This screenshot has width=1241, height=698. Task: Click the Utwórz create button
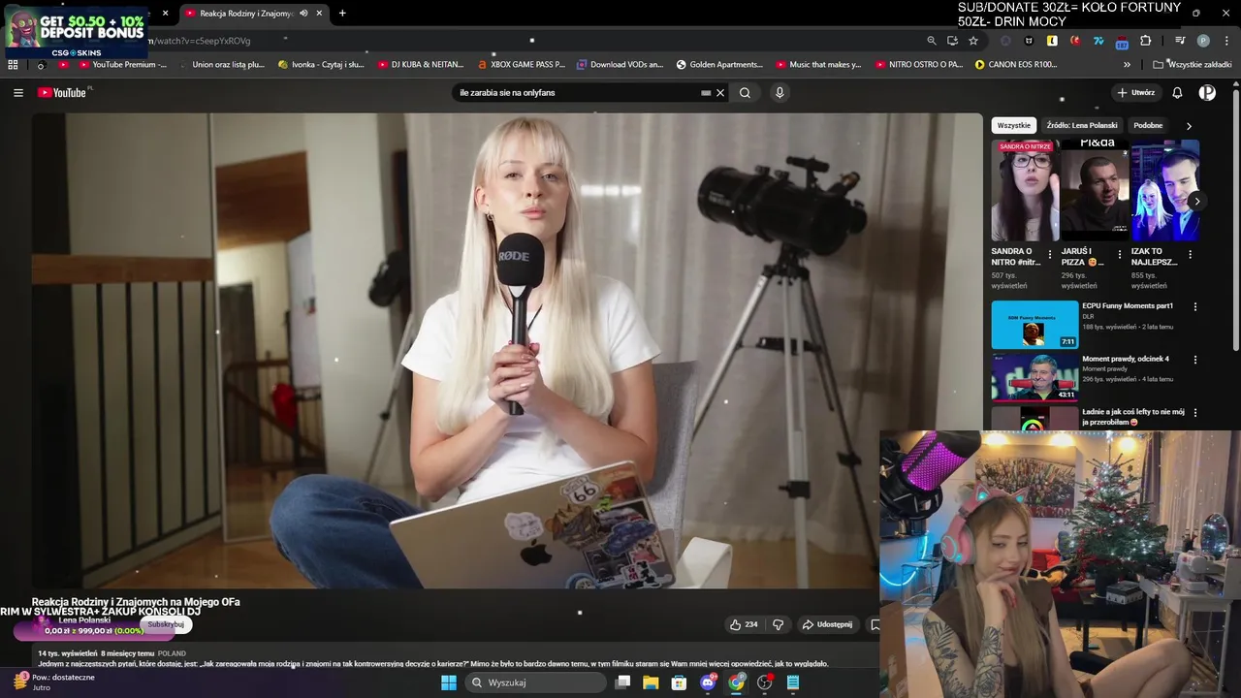click(1136, 93)
